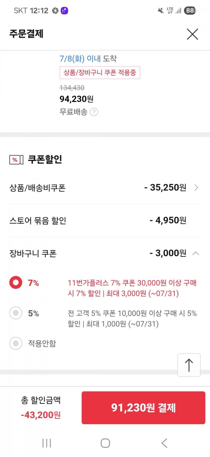Viewport: 210px width, 457px height.
Task: Open 상품/배송비쿠폰 details chevron
Action: [x=196, y=188]
